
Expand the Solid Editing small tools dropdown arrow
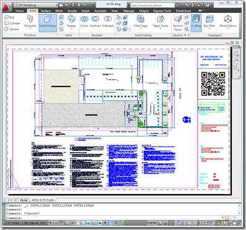point(129,29)
